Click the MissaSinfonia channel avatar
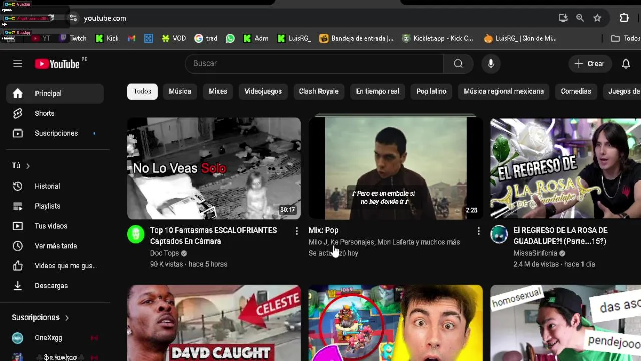The height and width of the screenshot is (361, 641). click(x=499, y=234)
